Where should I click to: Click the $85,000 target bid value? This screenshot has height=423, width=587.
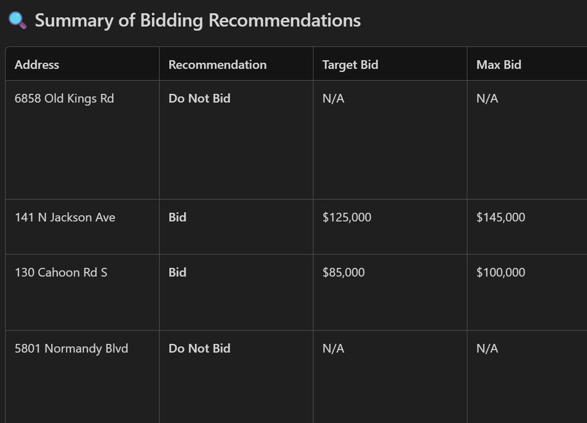(344, 272)
